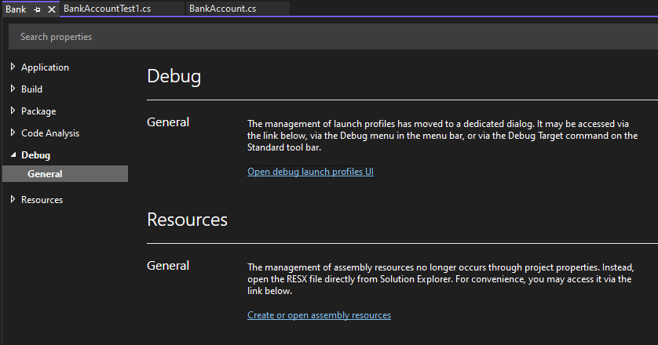Select the Resources category in sidebar

point(42,200)
